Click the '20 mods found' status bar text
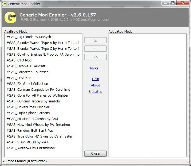The width and height of the screenshot is (191, 166). [25, 161]
